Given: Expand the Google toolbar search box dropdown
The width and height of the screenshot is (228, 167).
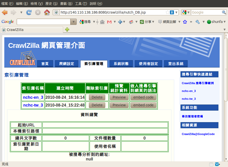Looking at the screenshot, I should 73,22.
